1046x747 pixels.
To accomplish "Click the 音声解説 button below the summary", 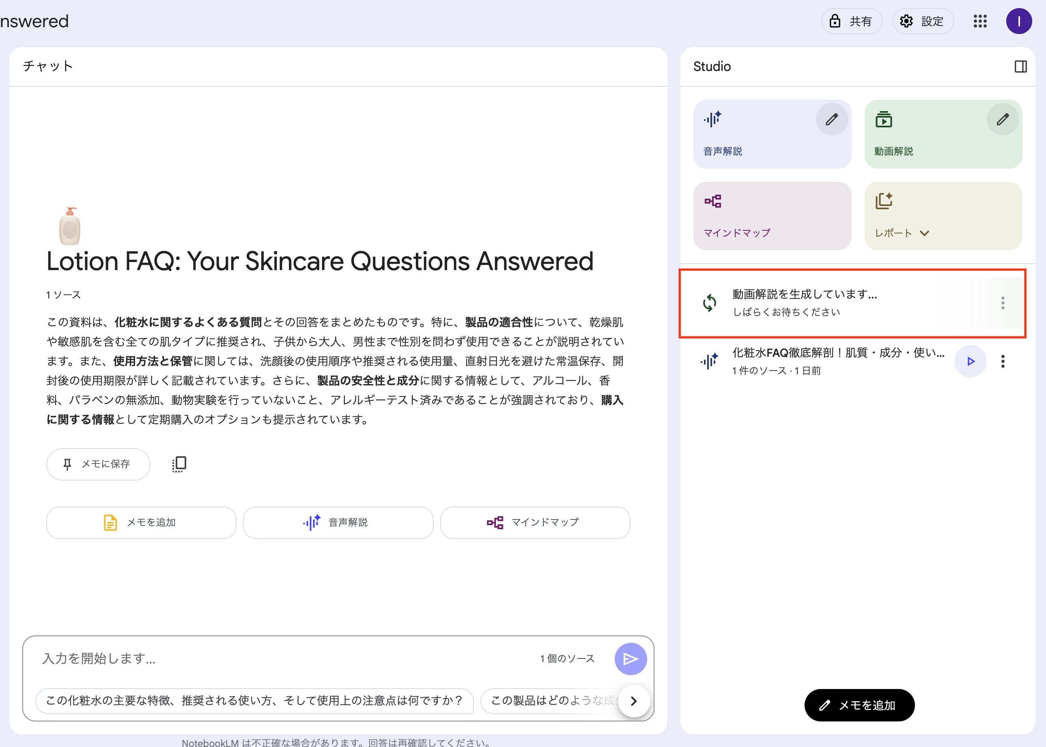I will pos(338,522).
